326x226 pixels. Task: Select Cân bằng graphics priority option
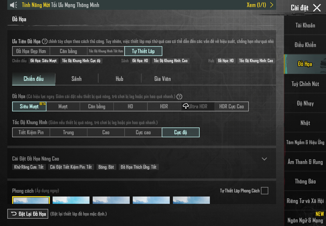pyautogui.click(x=68, y=51)
